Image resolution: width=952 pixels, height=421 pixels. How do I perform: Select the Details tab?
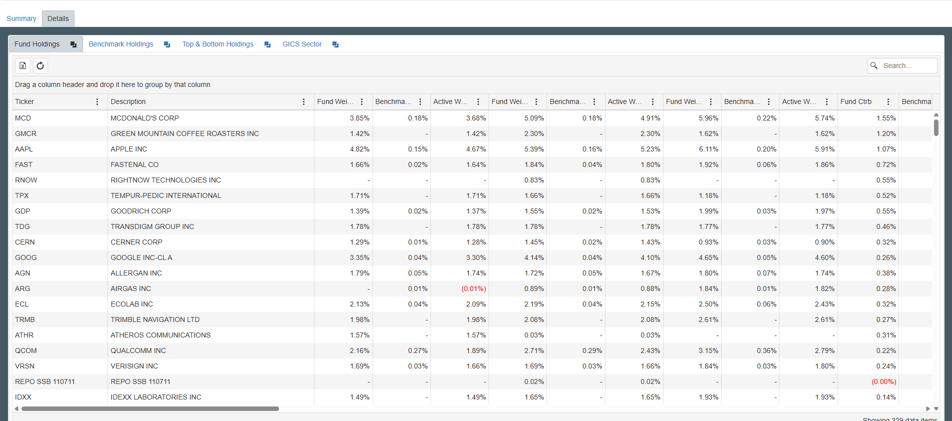pos(58,18)
